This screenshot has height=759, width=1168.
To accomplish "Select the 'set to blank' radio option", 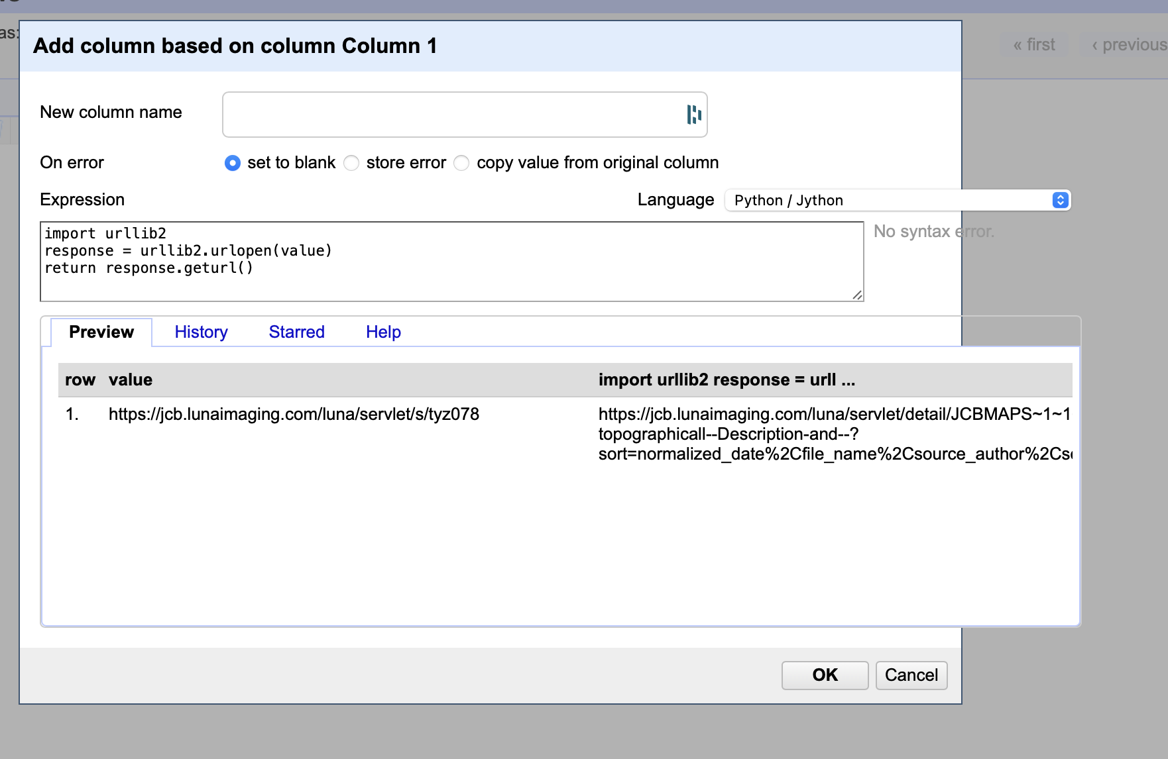I will [233, 163].
